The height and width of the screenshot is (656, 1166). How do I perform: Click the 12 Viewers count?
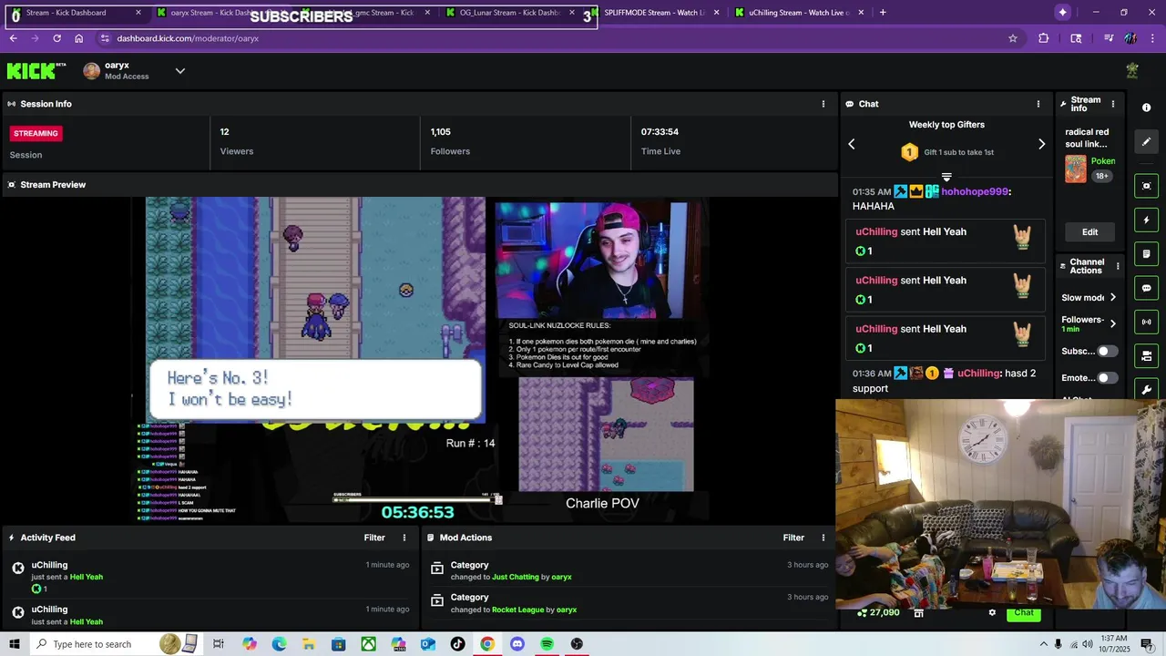pyautogui.click(x=224, y=132)
